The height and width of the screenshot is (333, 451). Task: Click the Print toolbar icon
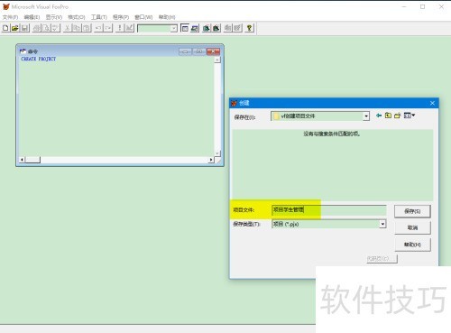coord(37,28)
